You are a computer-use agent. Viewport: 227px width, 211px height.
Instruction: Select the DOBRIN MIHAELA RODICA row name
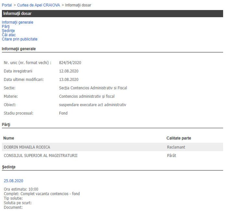coord(27,147)
